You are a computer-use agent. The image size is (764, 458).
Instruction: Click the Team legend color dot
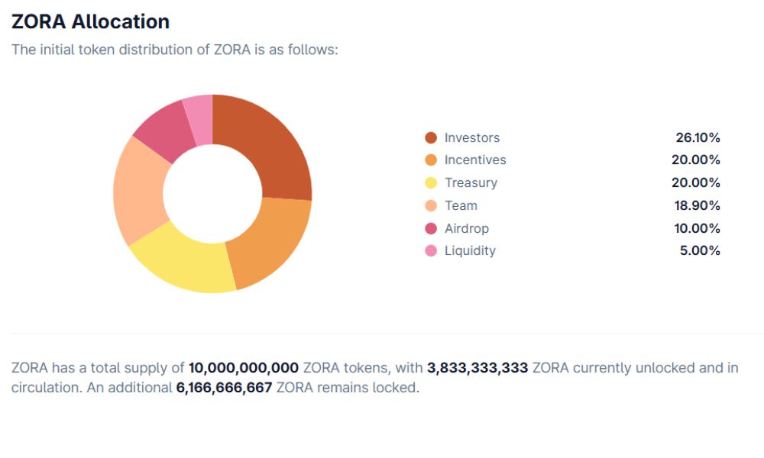click(431, 205)
